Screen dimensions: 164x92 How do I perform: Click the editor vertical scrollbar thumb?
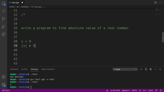(163, 37)
